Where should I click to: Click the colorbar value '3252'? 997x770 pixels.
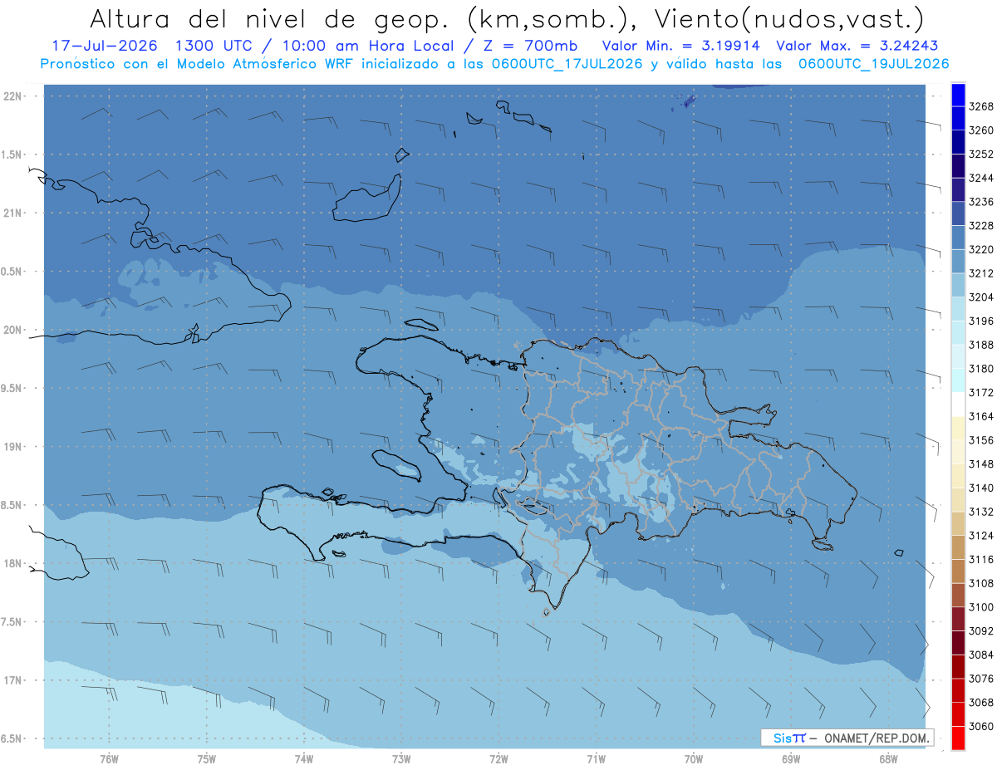981,154
